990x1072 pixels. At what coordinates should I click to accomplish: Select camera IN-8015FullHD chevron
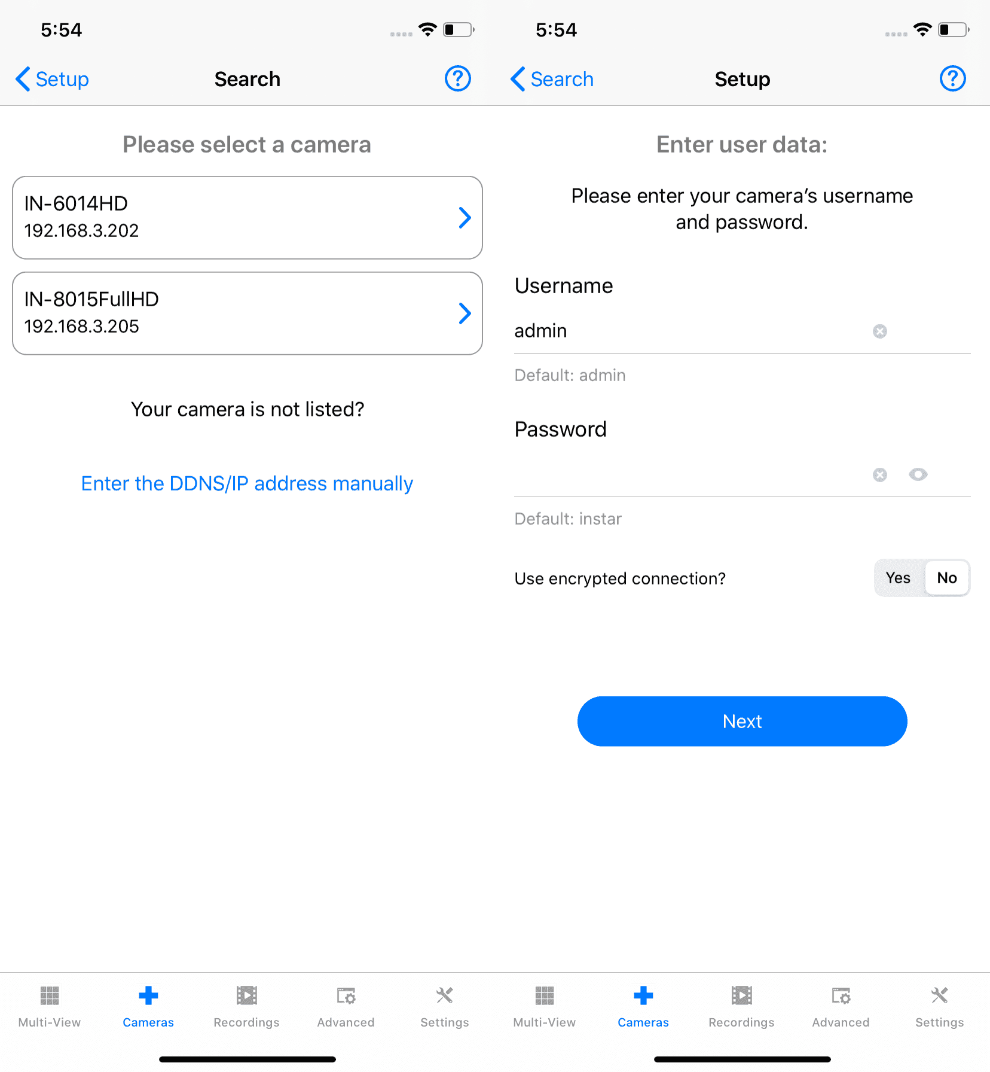tap(465, 313)
